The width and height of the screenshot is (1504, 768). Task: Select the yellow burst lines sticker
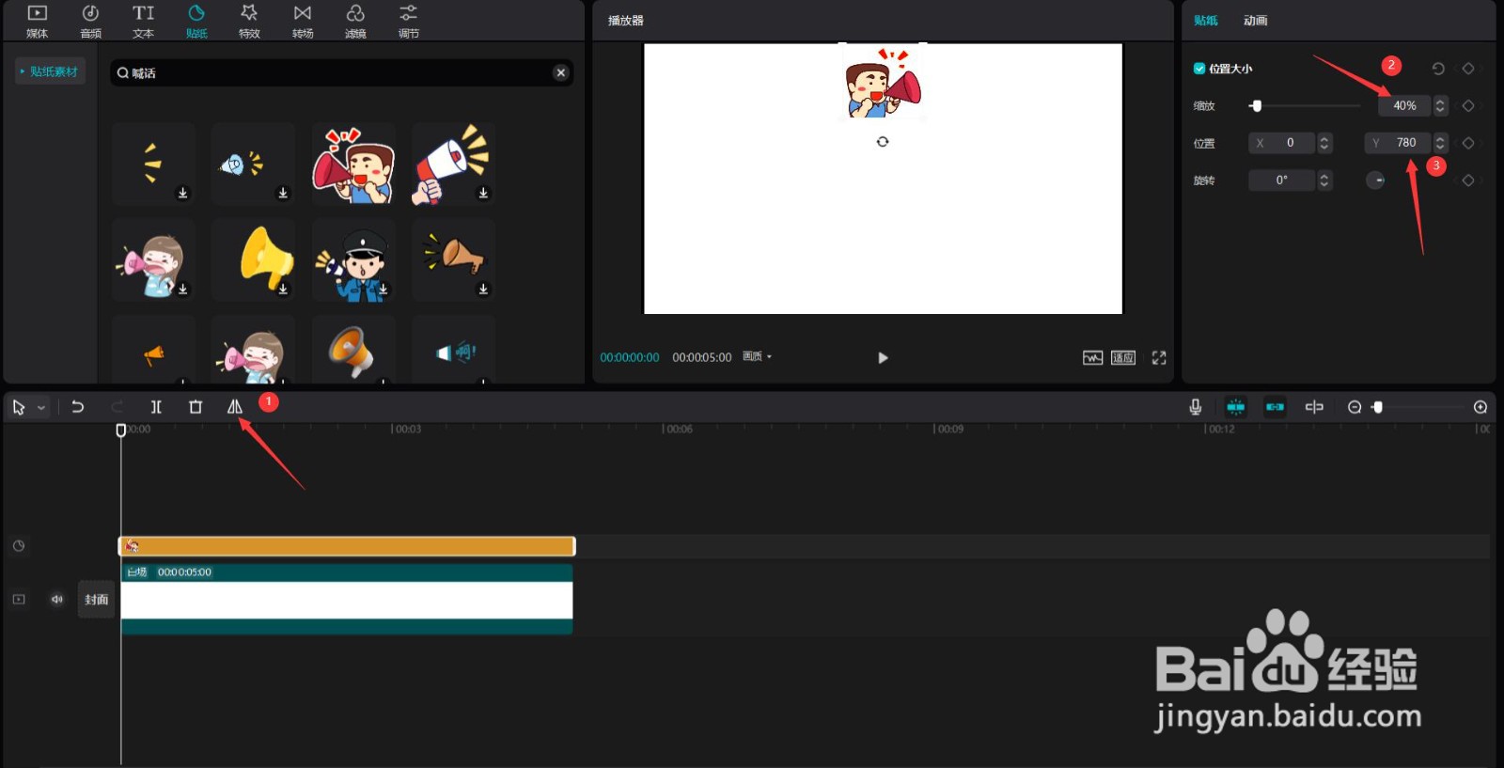coord(153,165)
